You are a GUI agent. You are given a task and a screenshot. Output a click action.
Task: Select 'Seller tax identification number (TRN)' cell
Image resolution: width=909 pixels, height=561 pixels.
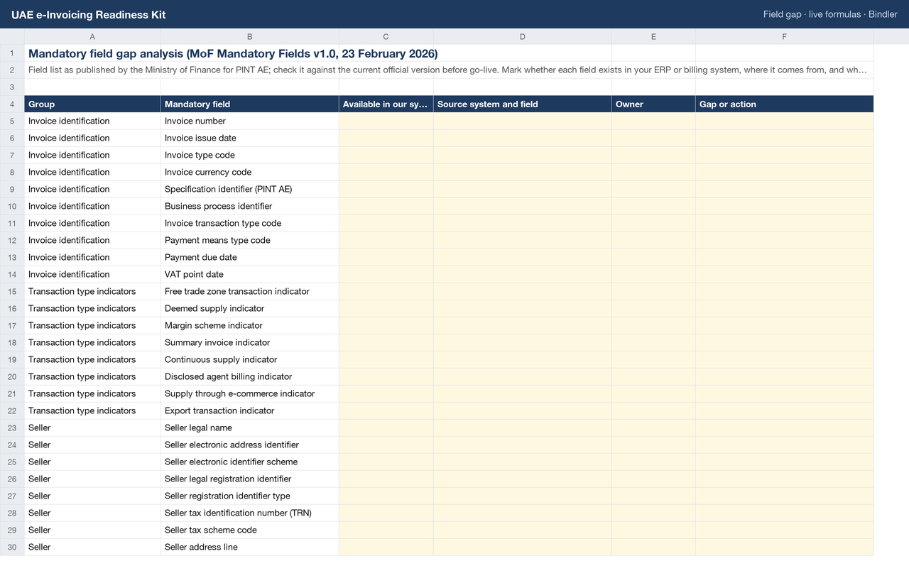pyautogui.click(x=249, y=513)
